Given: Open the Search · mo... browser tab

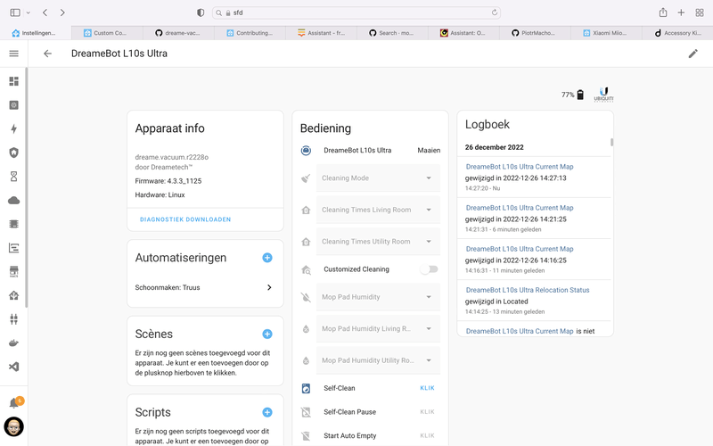Looking at the screenshot, I should tap(392, 33).
